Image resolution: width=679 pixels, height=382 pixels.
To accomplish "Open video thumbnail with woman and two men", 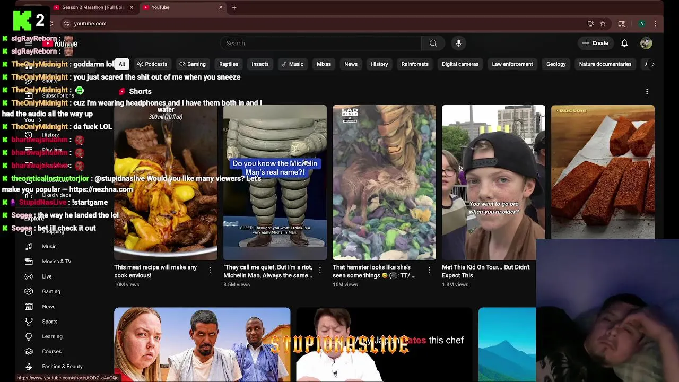I will [x=202, y=344].
